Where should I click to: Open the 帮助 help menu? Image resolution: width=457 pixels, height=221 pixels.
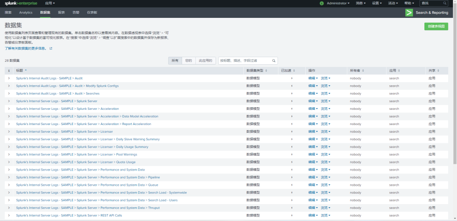[409, 3]
